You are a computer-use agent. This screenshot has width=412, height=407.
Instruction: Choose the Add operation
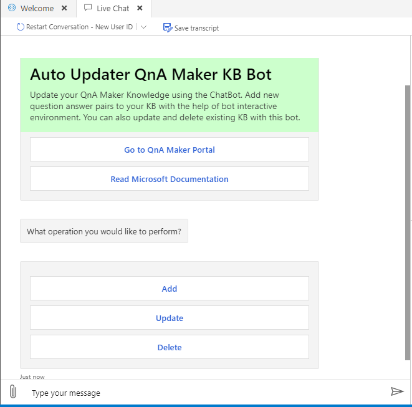coord(170,289)
